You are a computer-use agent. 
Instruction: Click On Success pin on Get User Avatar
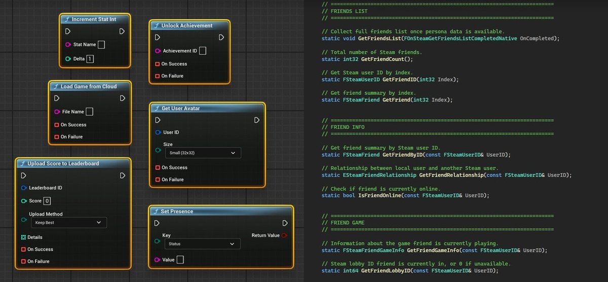coord(158,167)
